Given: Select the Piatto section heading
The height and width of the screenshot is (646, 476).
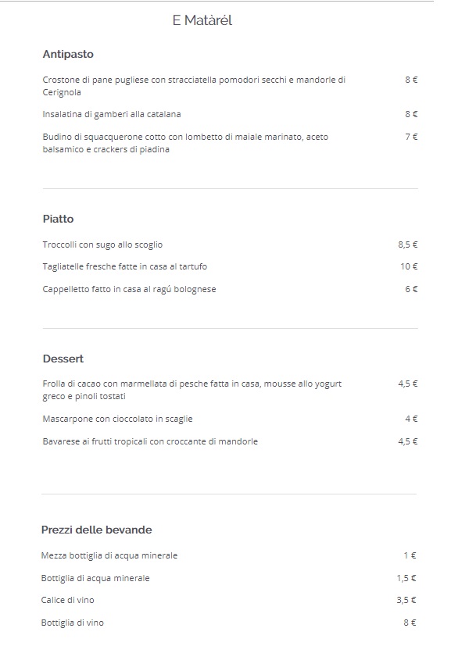Looking at the screenshot, I should coord(58,219).
